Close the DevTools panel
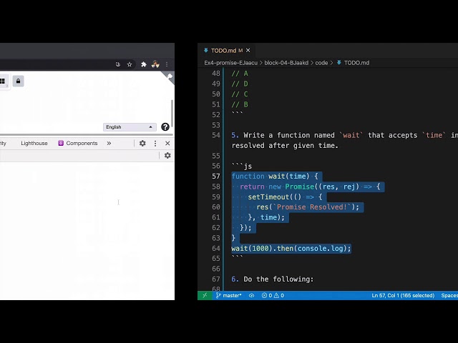 [x=167, y=143]
